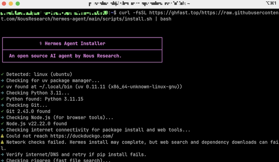Click arrow beside 'Checking Git...'
Viewport: 279px width, 162px height.
click(x=2, y=105)
